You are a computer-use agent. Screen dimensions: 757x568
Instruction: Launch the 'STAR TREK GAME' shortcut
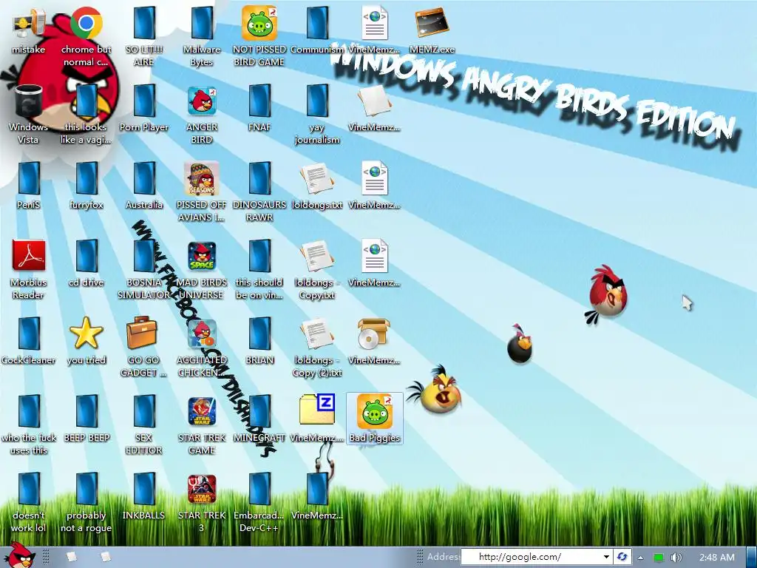click(202, 426)
